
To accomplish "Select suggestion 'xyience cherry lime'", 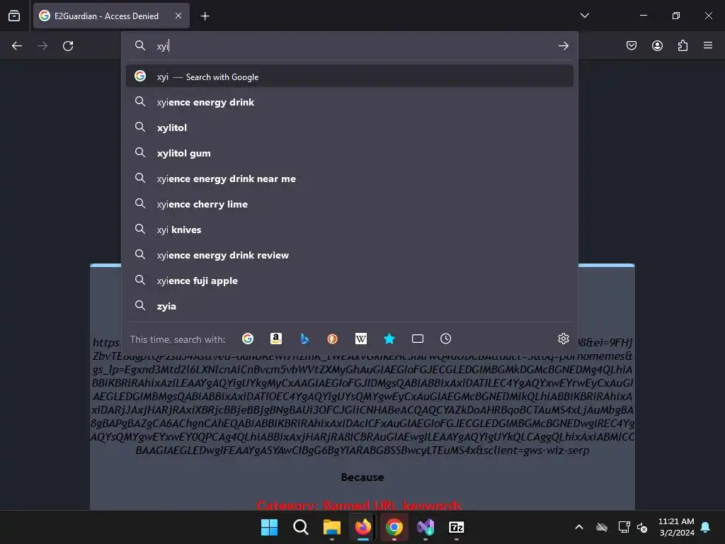I will pos(350,203).
